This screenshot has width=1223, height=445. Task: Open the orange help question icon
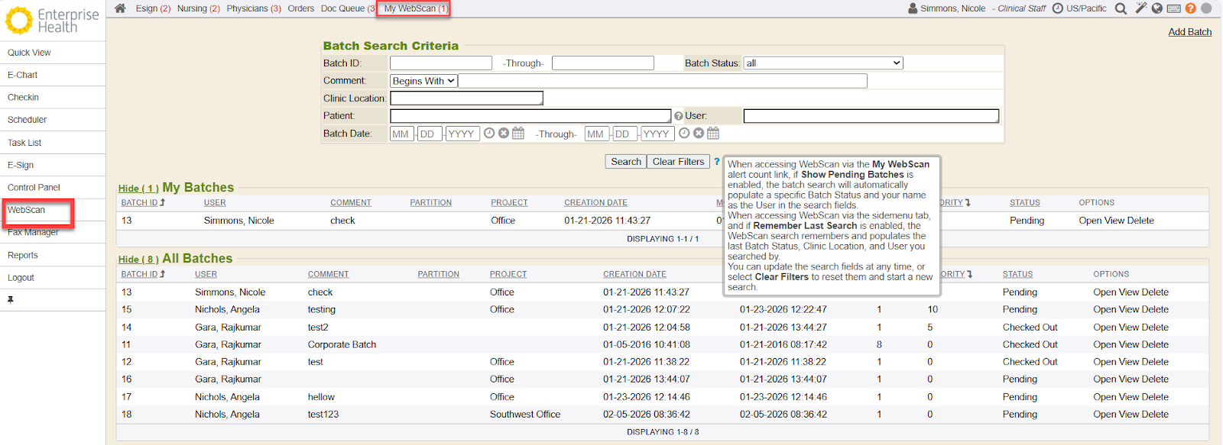pos(1190,8)
